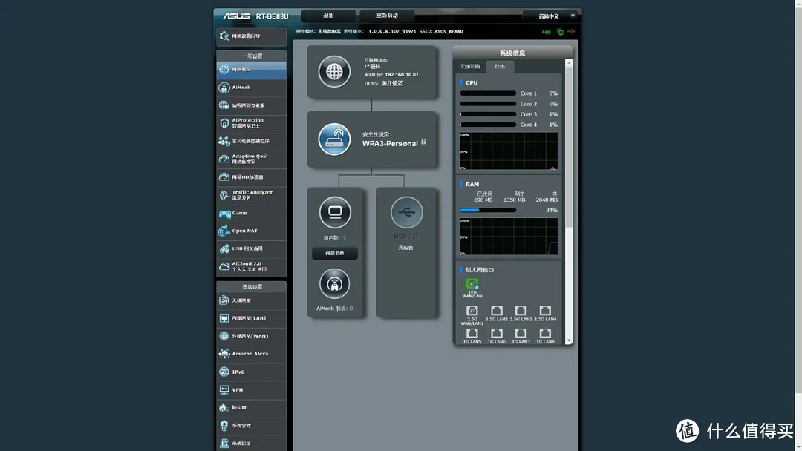Open the AiMesh node icon in map
The image size is (802, 451).
334,284
